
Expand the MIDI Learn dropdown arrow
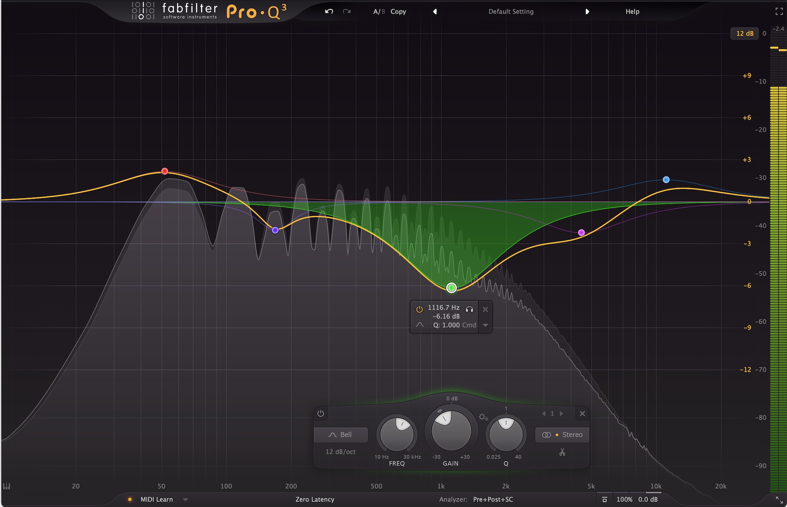185,499
